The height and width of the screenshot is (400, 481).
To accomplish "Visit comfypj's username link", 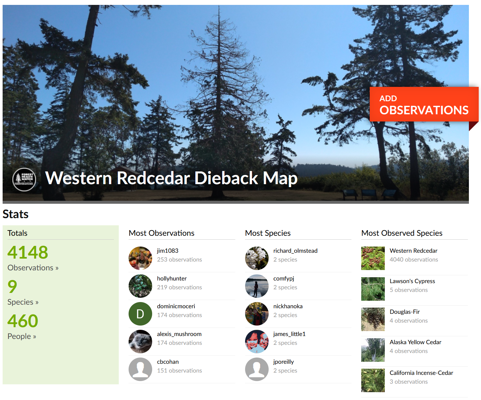I will pyautogui.click(x=283, y=279).
